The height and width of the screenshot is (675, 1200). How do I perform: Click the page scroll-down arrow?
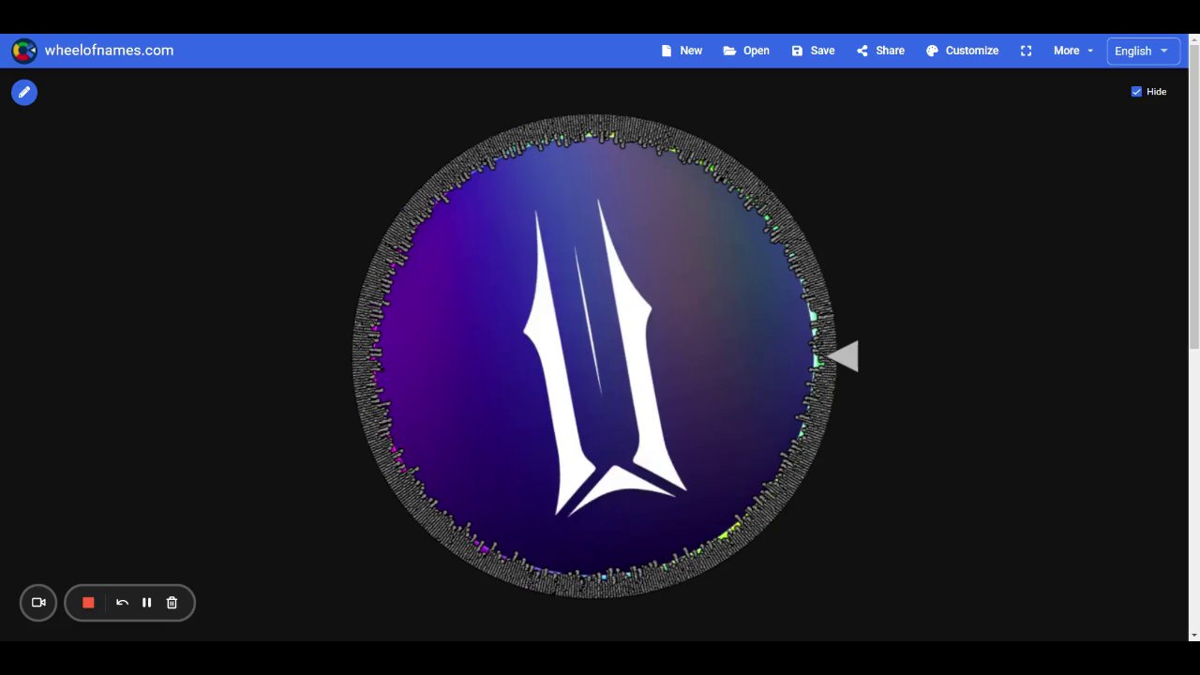[x=1193, y=635]
